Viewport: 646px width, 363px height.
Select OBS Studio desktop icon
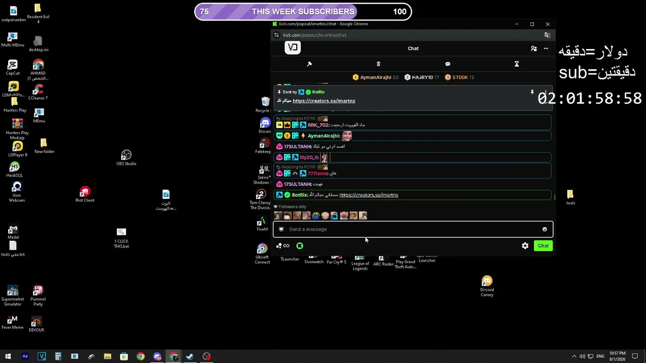pos(126,158)
